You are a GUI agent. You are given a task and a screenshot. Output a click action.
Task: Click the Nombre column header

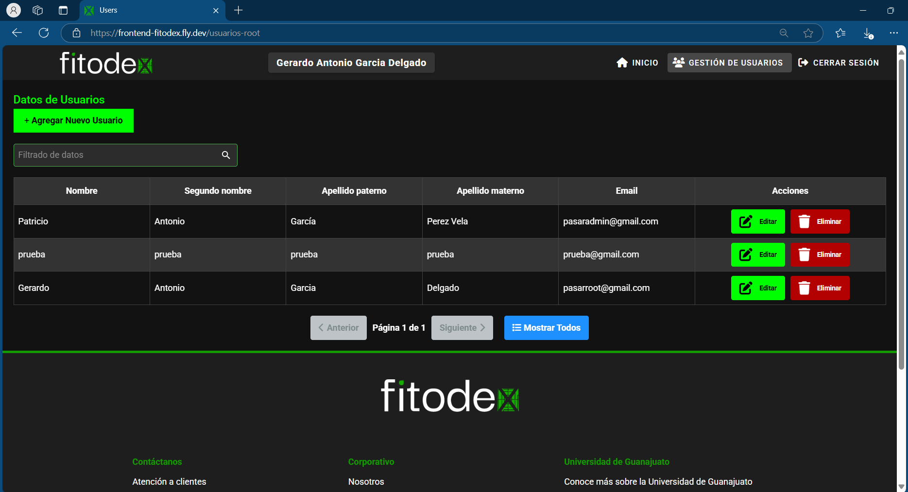click(x=82, y=191)
